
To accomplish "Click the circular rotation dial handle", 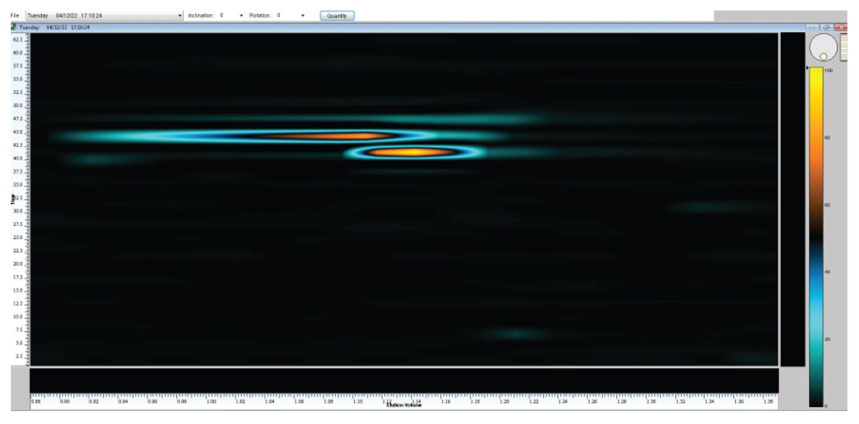I will tap(823, 56).
